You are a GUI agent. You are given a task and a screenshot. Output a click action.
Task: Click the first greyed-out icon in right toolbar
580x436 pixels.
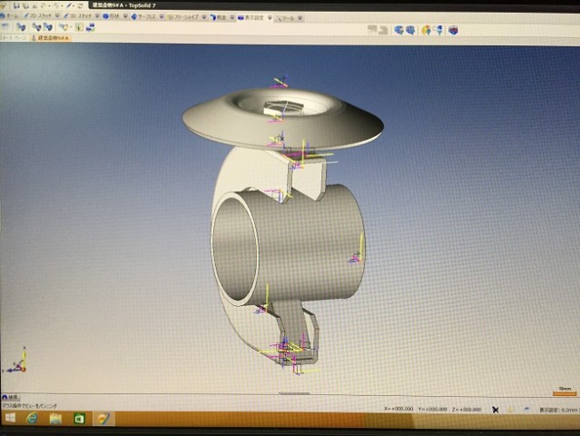click(x=372, y=30)
